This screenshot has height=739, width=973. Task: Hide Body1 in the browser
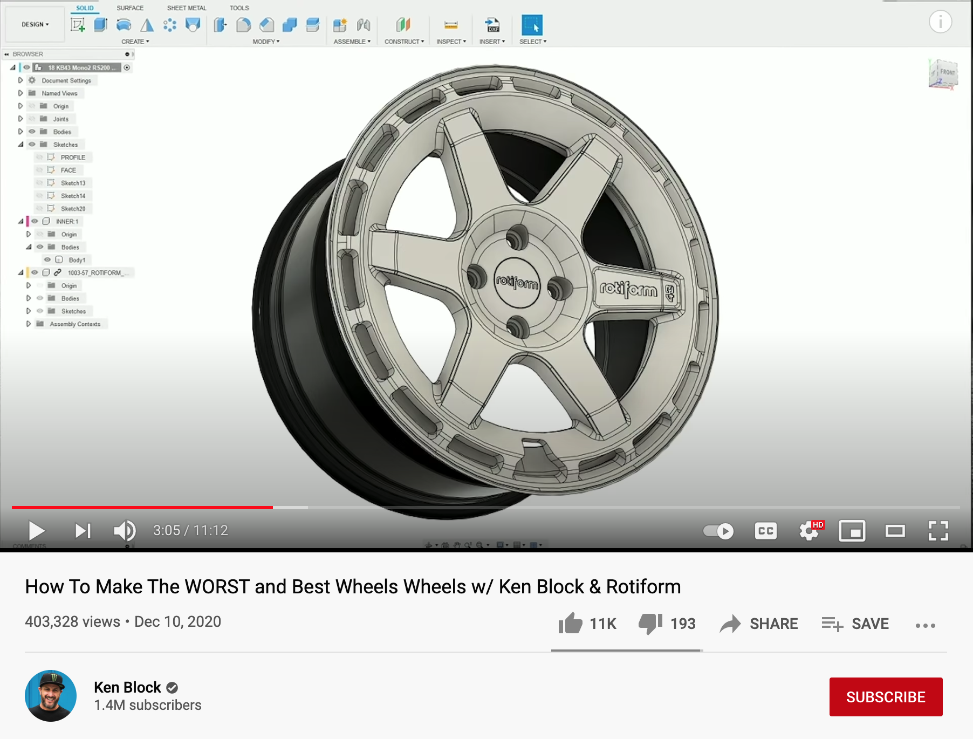tap(47, 259)
